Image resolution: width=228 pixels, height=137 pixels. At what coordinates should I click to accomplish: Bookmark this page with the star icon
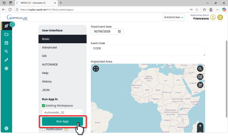pyautogui.click(x=197, y=10)
